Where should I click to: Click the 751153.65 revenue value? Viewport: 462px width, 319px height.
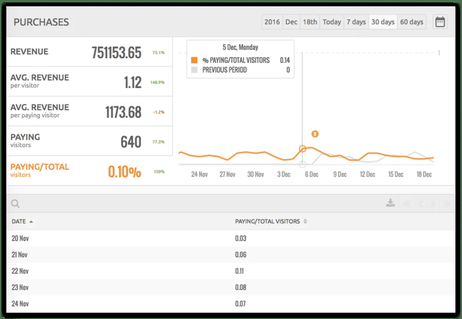point(117,53)
